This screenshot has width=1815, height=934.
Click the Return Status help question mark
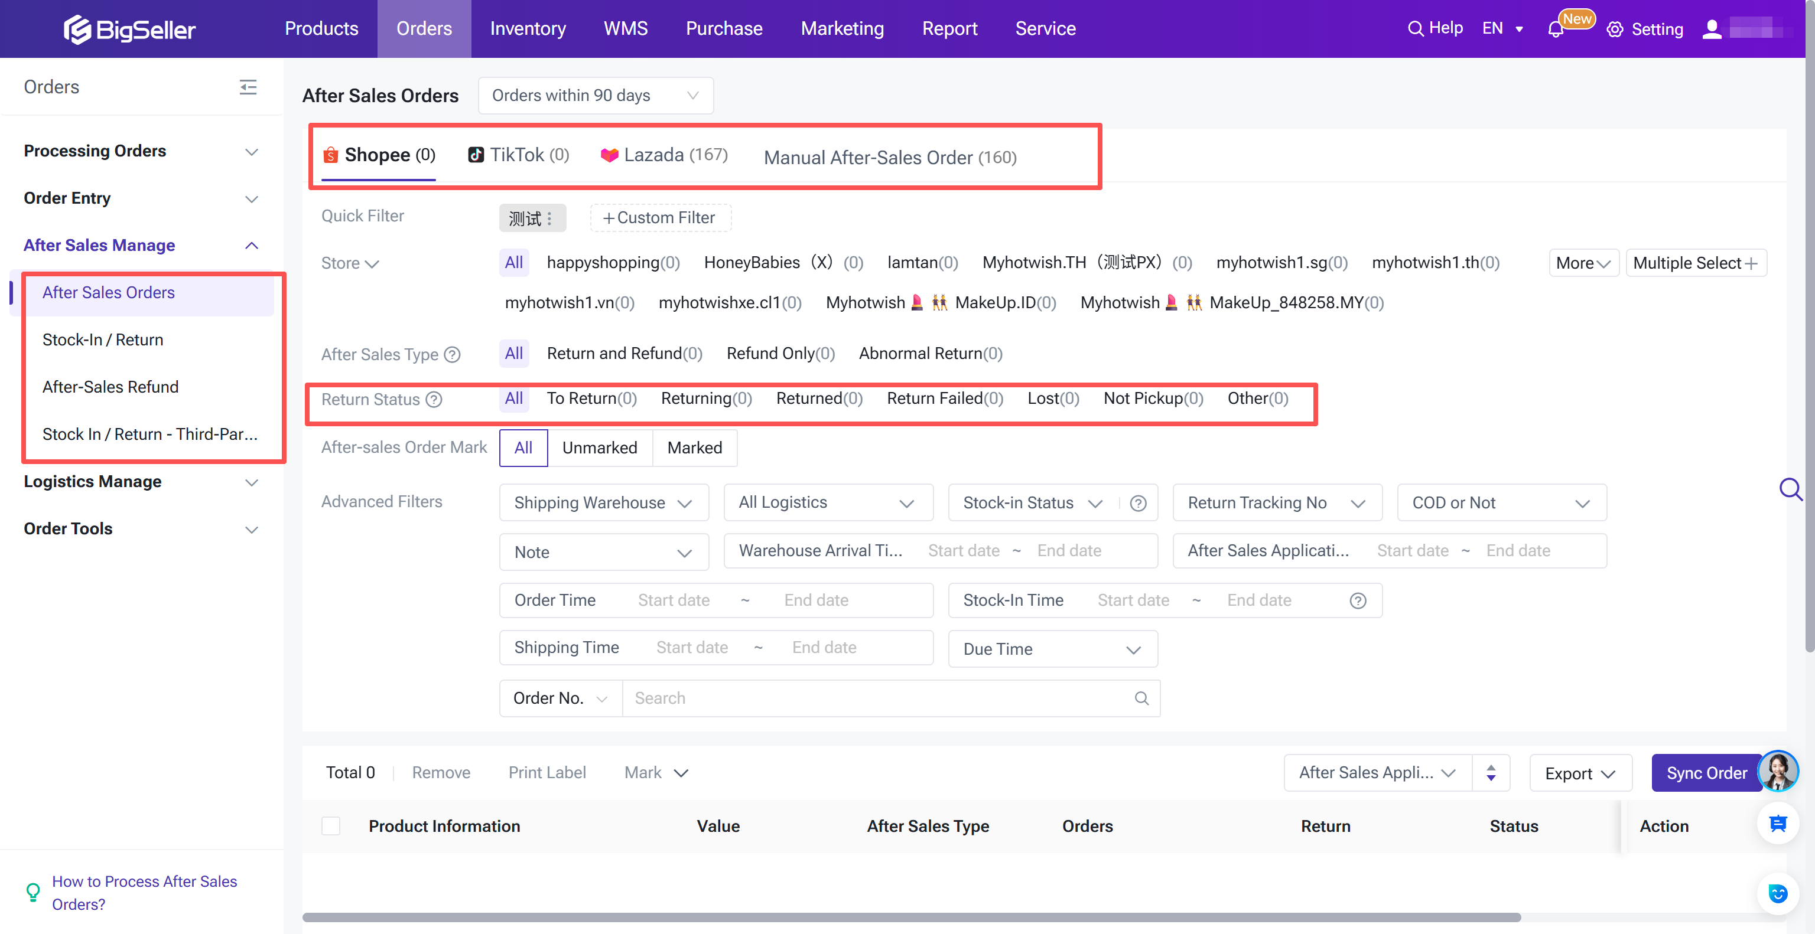click(x=433, y=399)
